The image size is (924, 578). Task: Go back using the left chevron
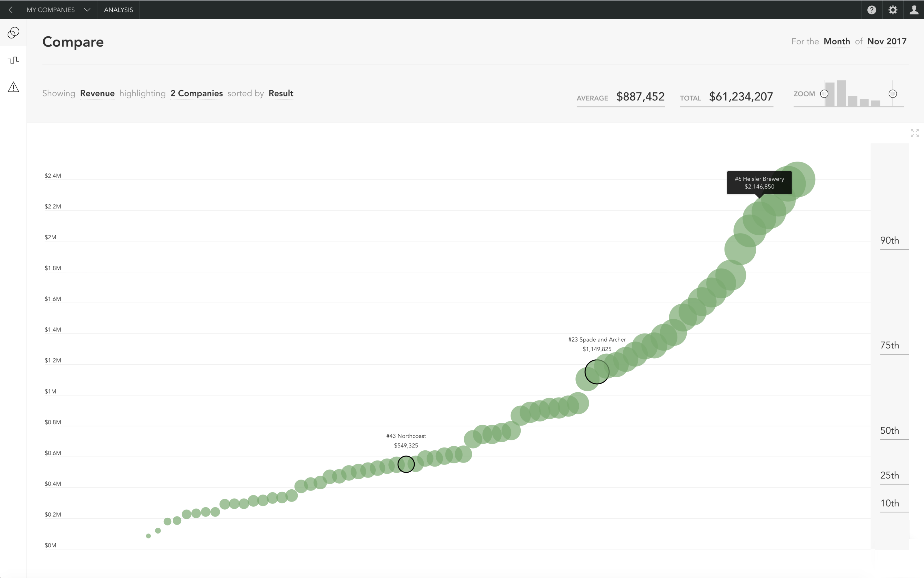coord(10,10)
